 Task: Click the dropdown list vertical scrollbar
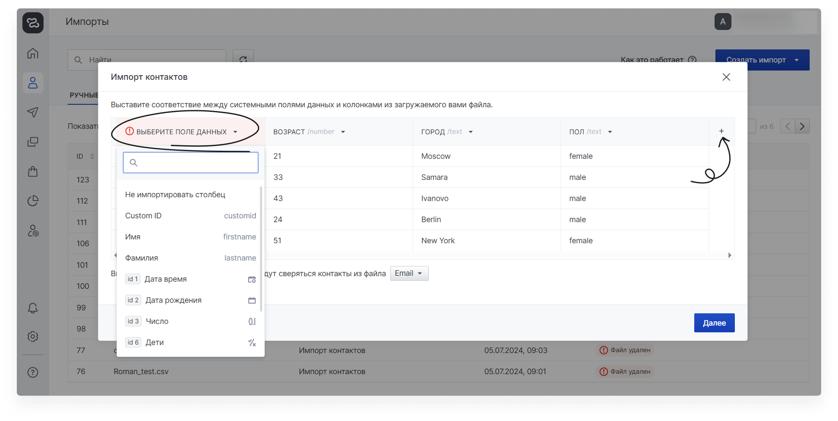[261, 249]
